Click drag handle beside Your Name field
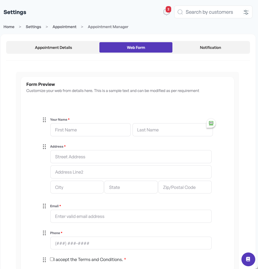Screen dimensions: 258x269 click(x=44, y=120)
